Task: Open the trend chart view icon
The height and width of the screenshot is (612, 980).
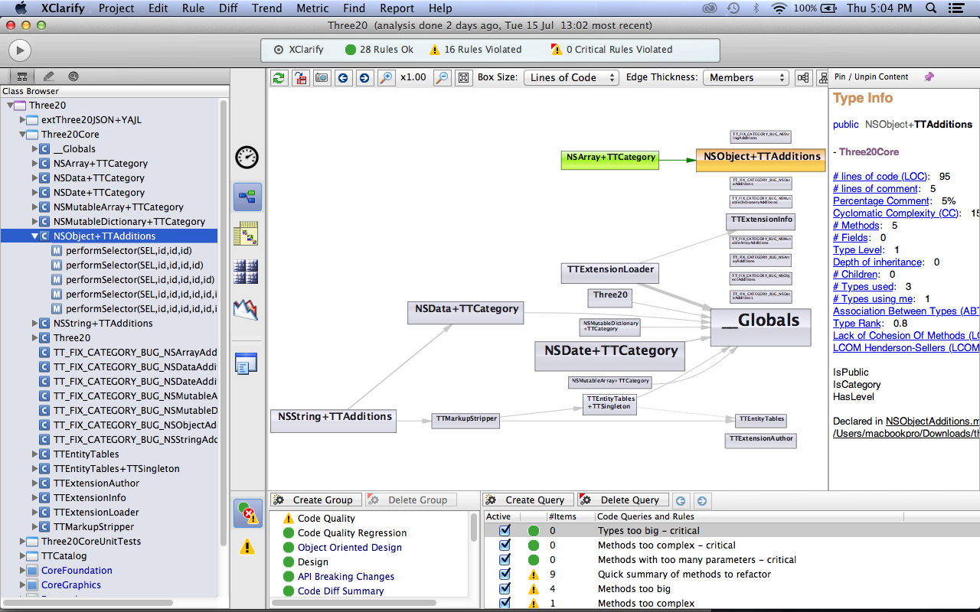Action: 247,310
